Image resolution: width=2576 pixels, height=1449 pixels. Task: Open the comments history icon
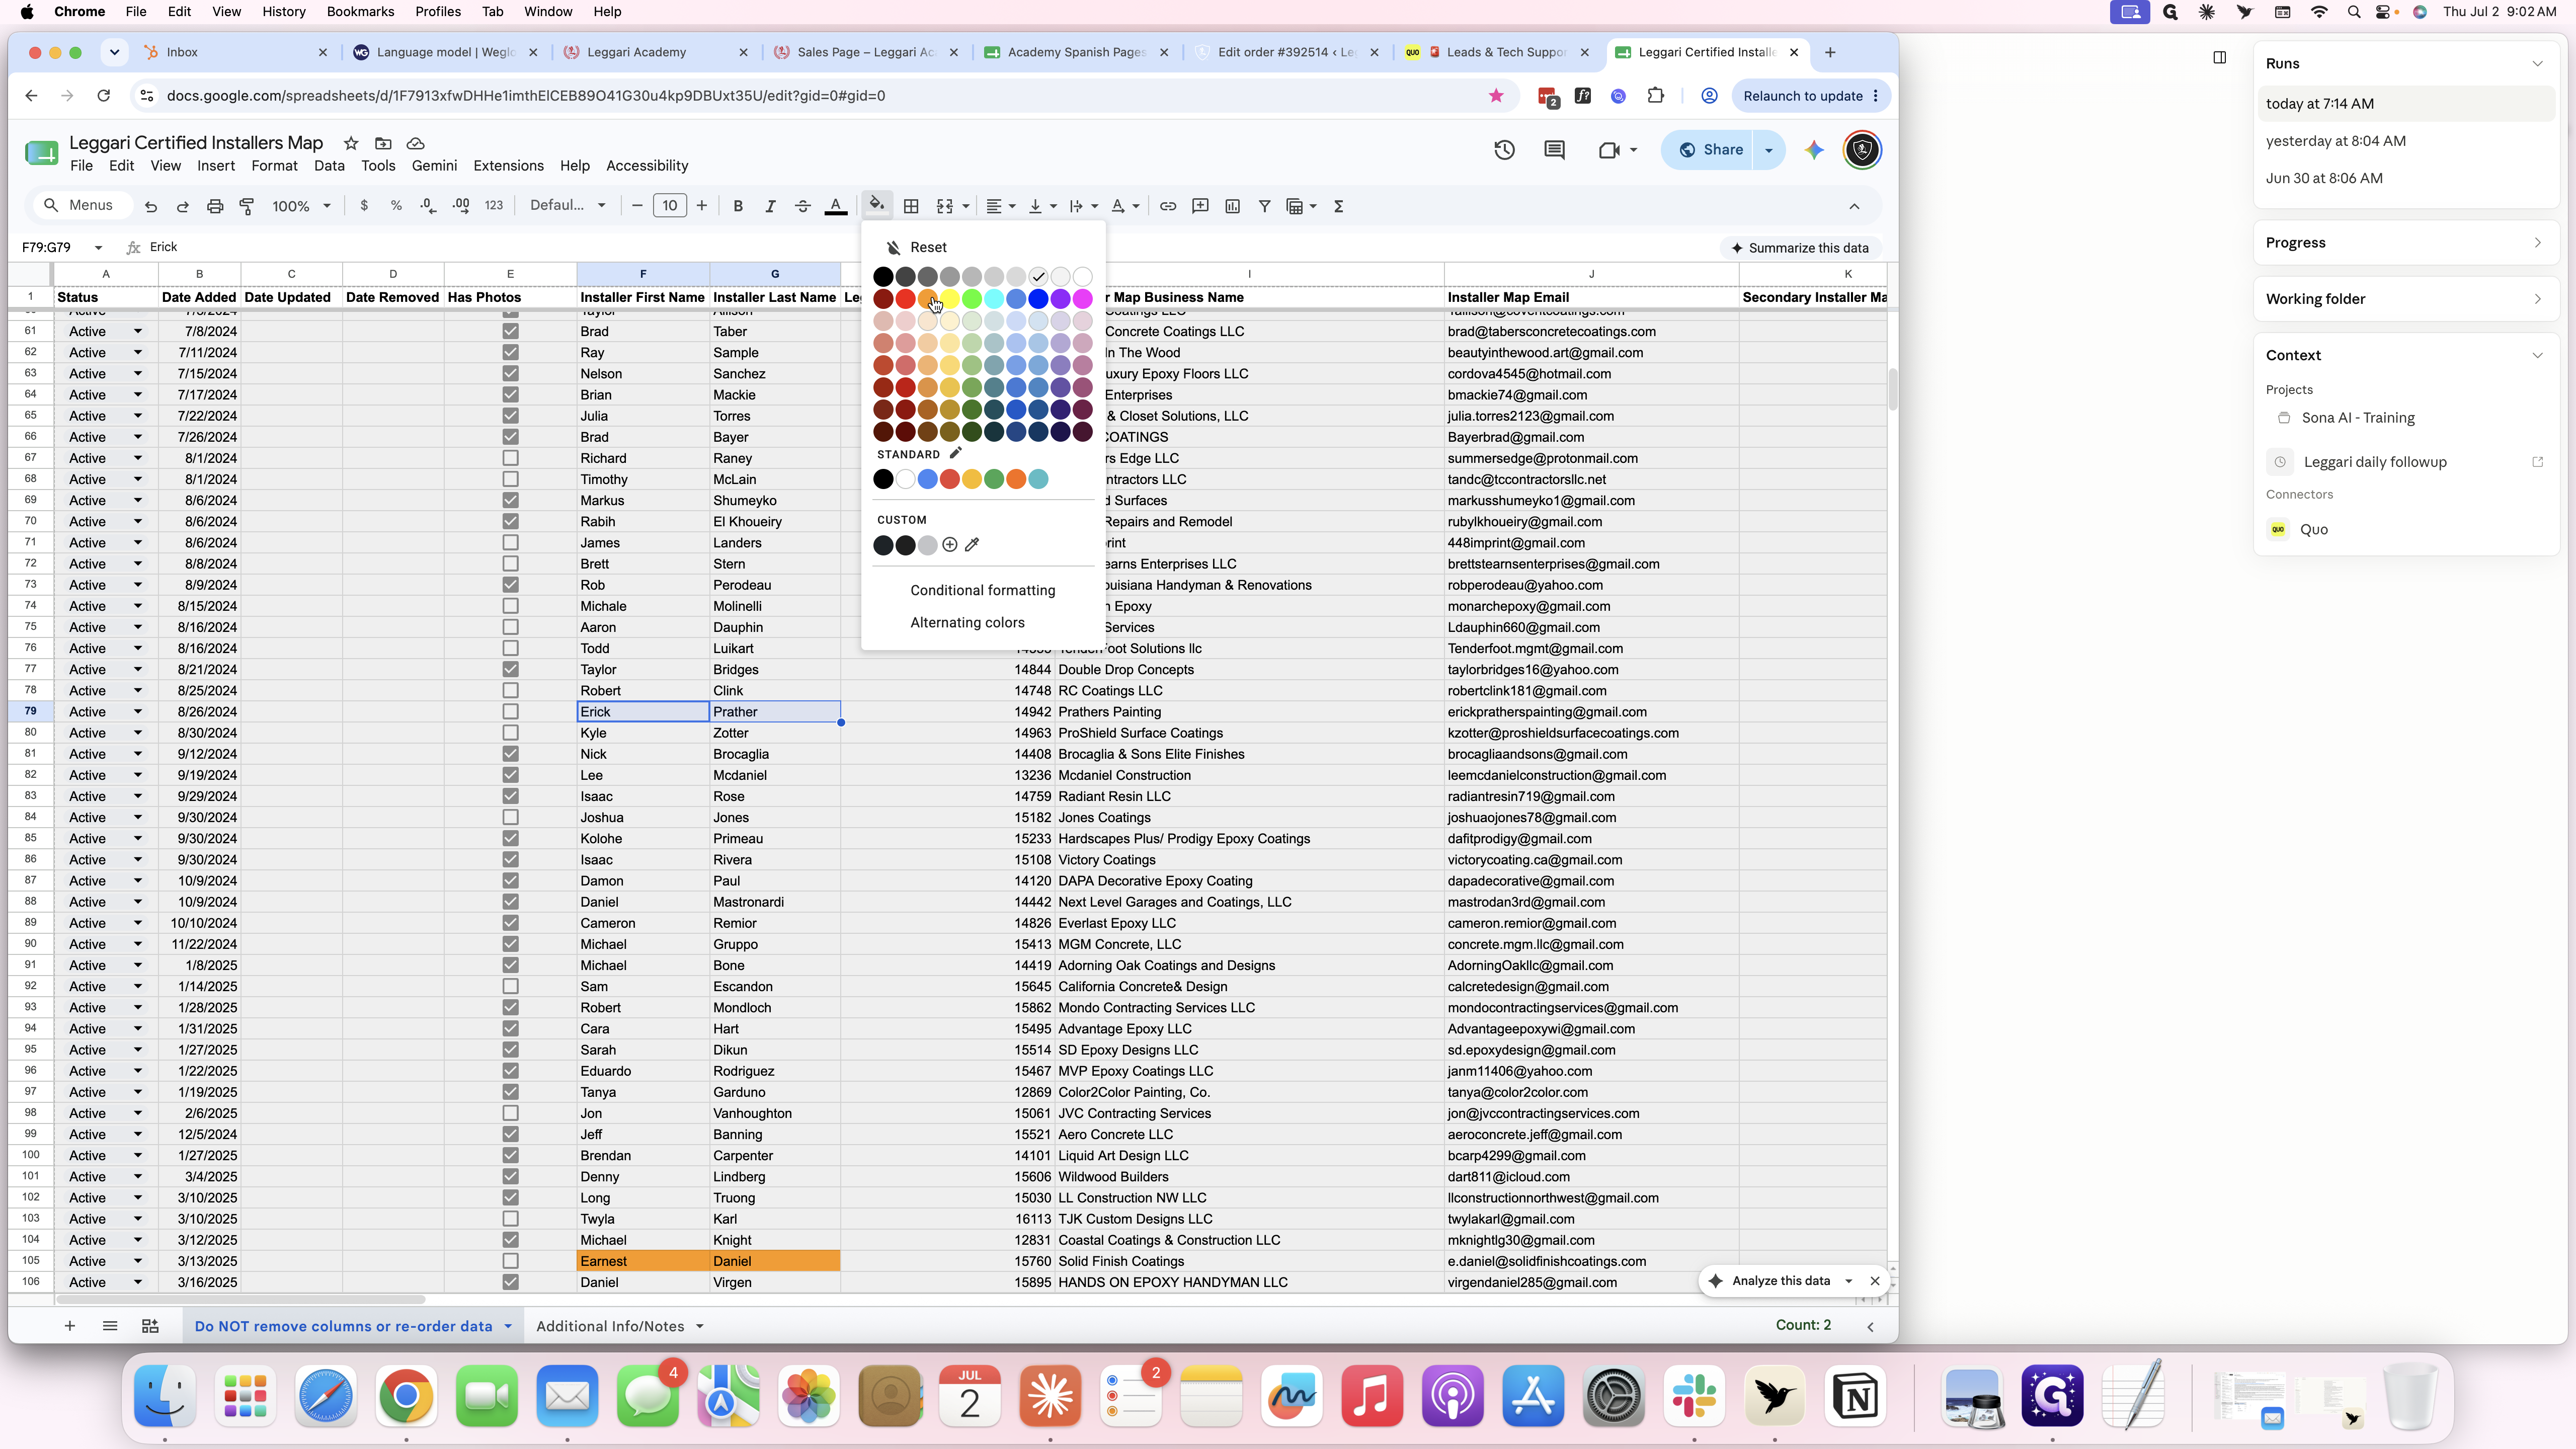tap(1554, 150)
